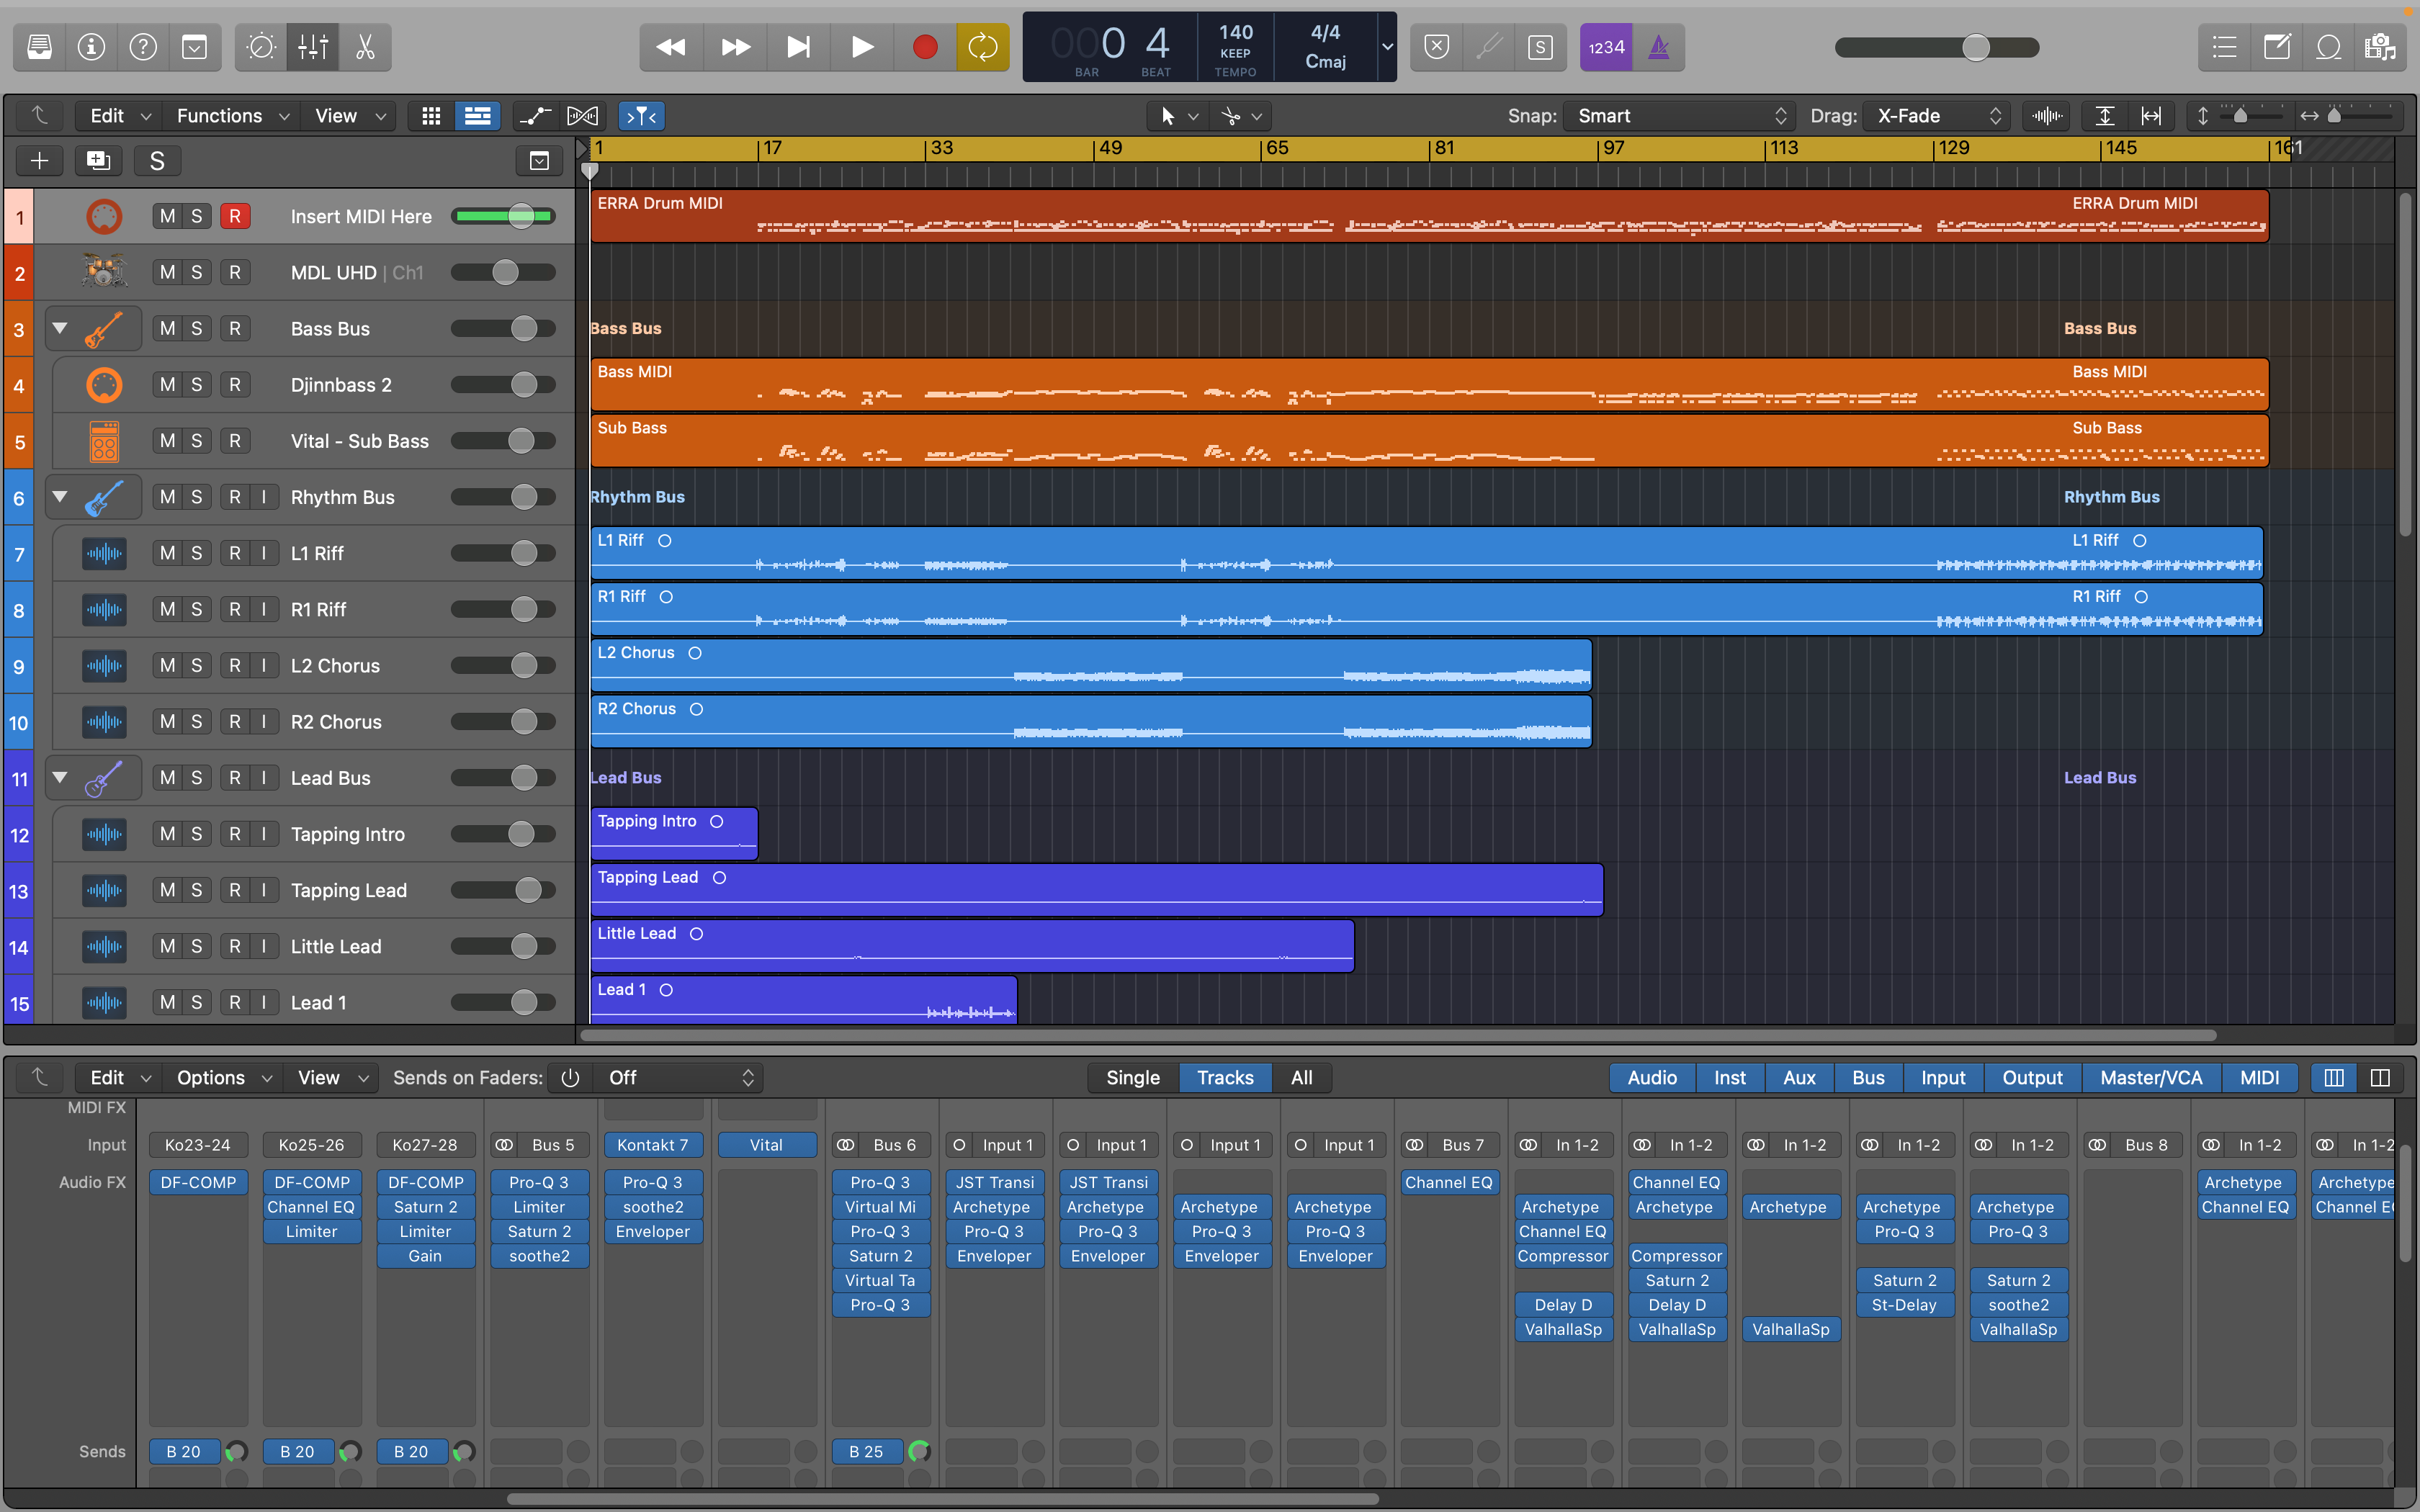Mute the Djinnbass 2 track
2420x1512 pixels.
[x=167, y=385]
